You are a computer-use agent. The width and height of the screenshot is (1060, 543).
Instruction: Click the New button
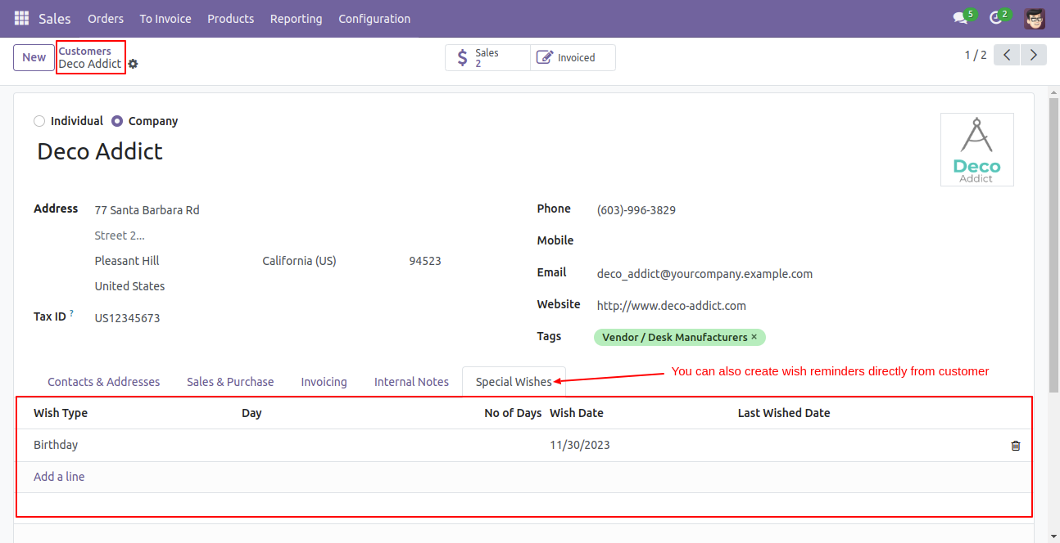coord(34,57)
